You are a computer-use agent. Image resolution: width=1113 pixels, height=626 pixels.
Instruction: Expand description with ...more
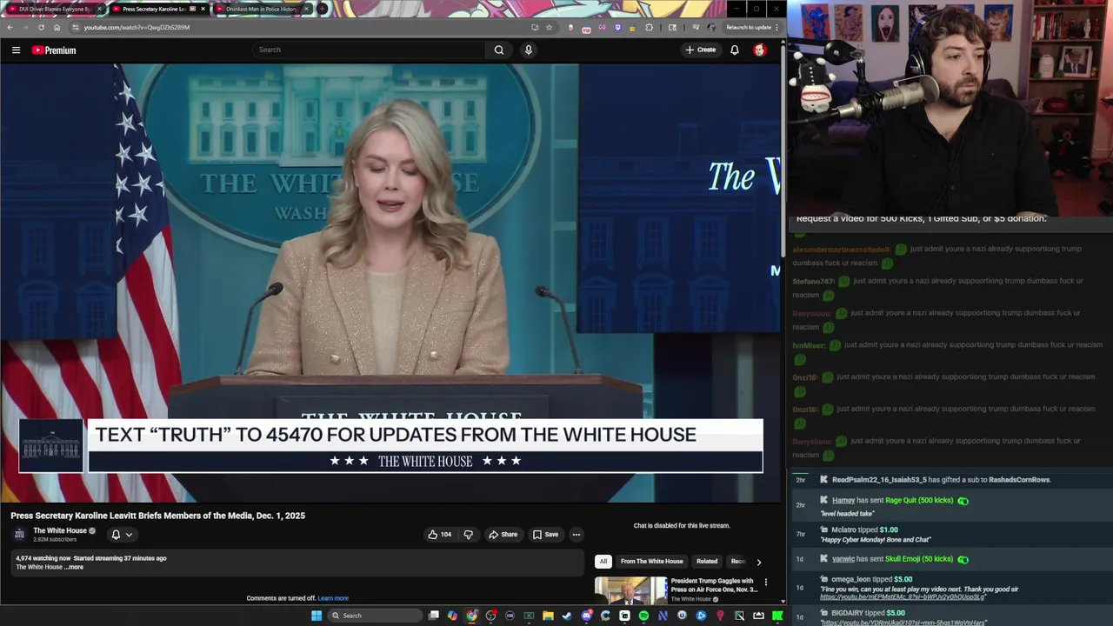click(x=74, y=567)
